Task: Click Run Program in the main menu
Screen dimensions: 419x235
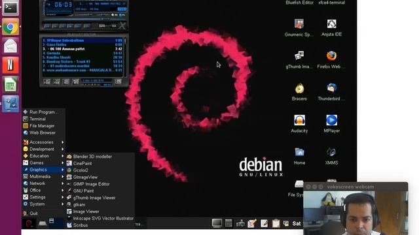Action: pyautogui.click(x=44, y=112)
